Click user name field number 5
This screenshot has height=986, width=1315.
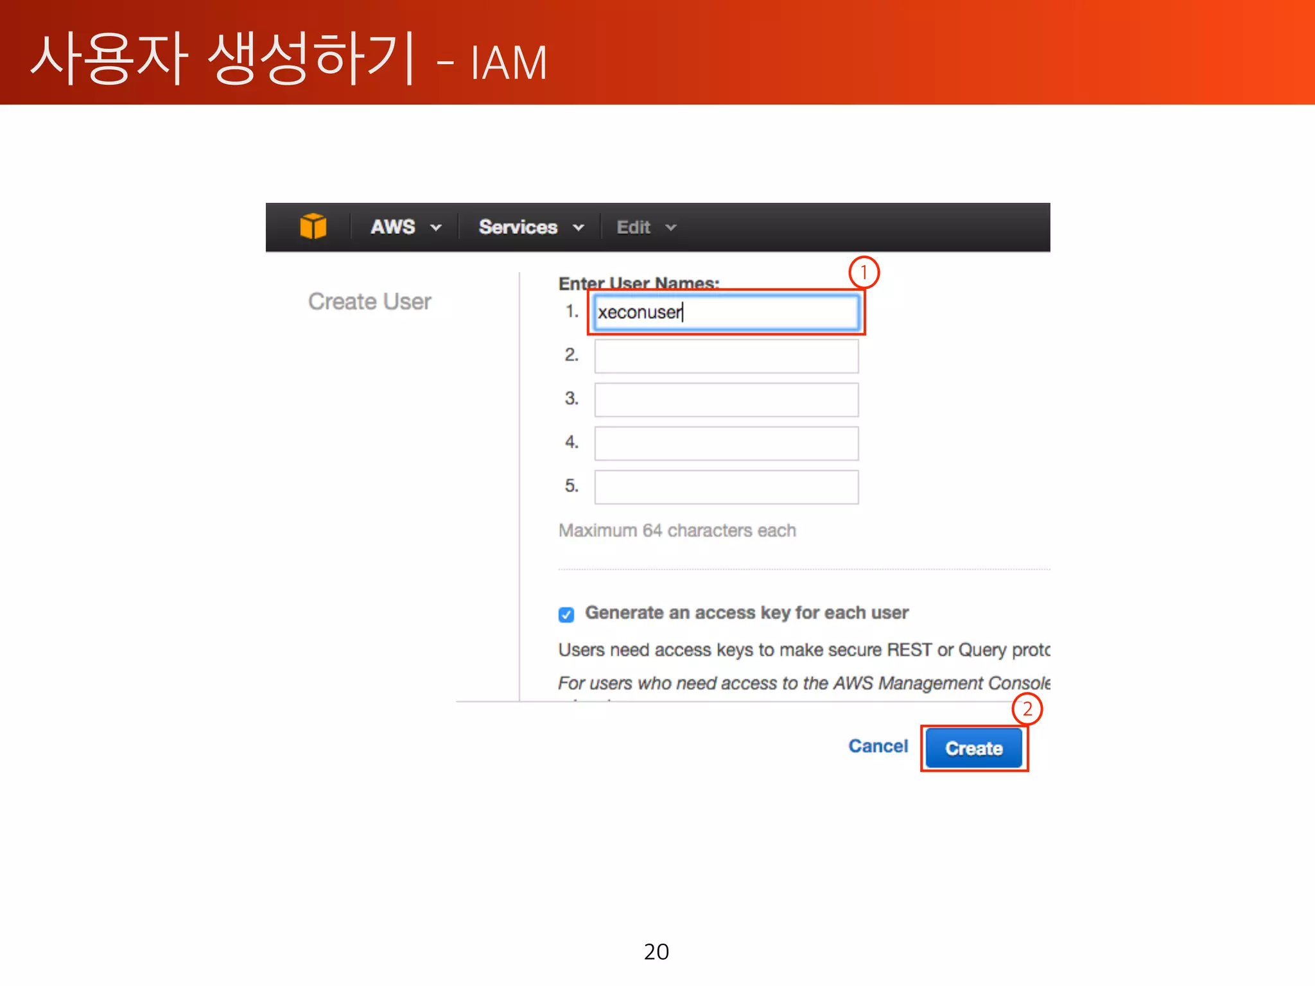(726, 487)
